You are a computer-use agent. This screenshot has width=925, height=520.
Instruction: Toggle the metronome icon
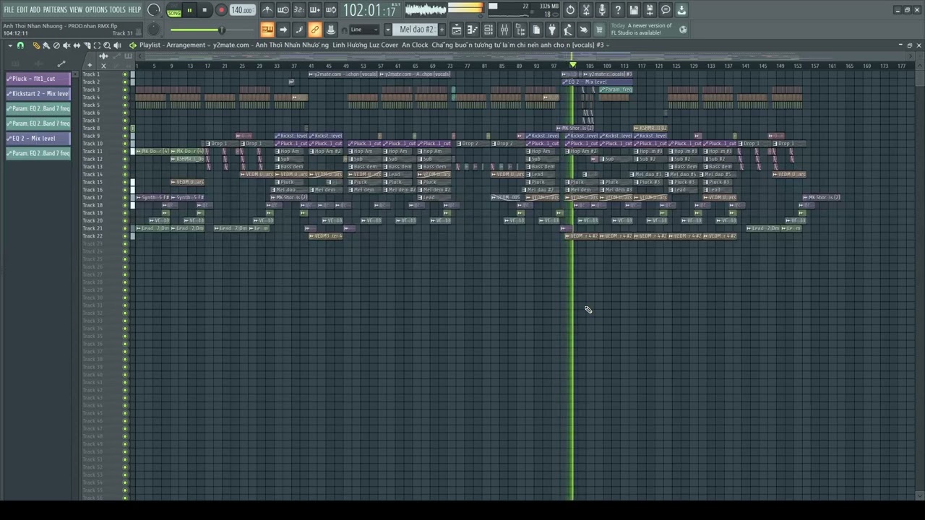click(267, 10)
